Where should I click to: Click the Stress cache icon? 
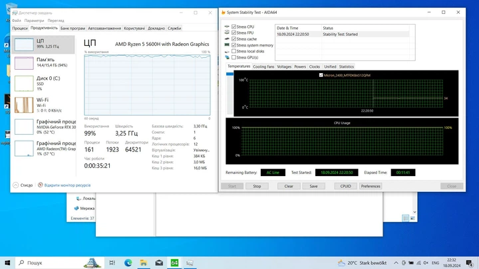pos(227,39)
